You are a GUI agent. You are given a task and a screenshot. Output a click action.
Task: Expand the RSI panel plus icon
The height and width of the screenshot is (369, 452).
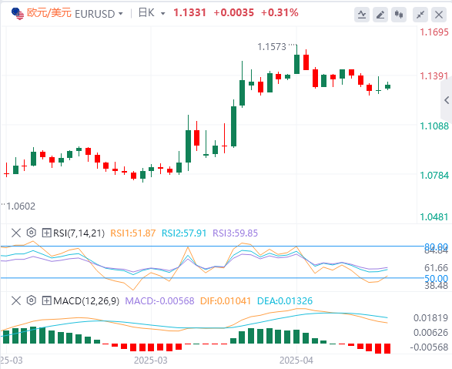(46, 233)
